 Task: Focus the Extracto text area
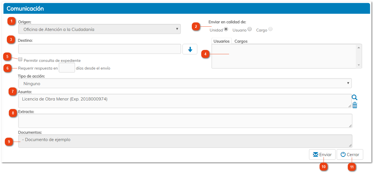[x=185, y=121]
